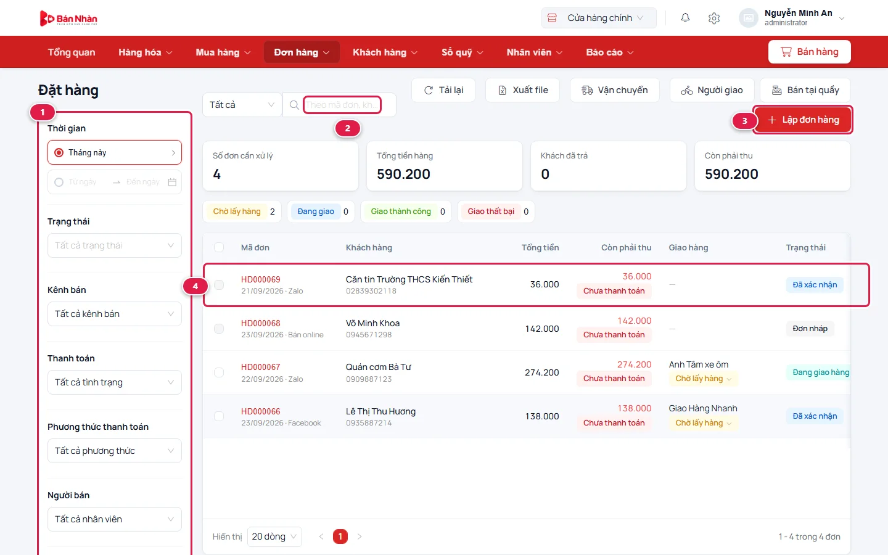Image resolution: width=888 pixels, height=555 pixels.
Task: Click the Bán Nhàn logo
Action: click(68, 18)
